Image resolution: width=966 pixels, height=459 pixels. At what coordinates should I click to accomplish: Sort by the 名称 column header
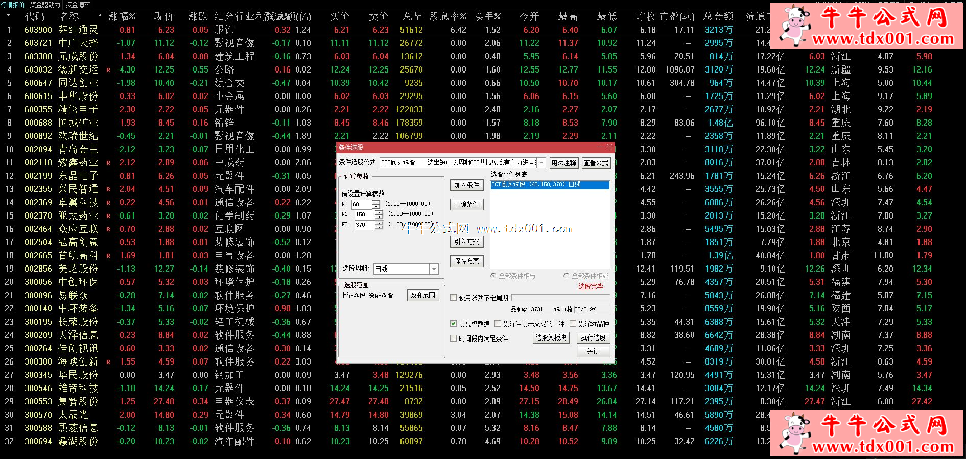point(69,16)
